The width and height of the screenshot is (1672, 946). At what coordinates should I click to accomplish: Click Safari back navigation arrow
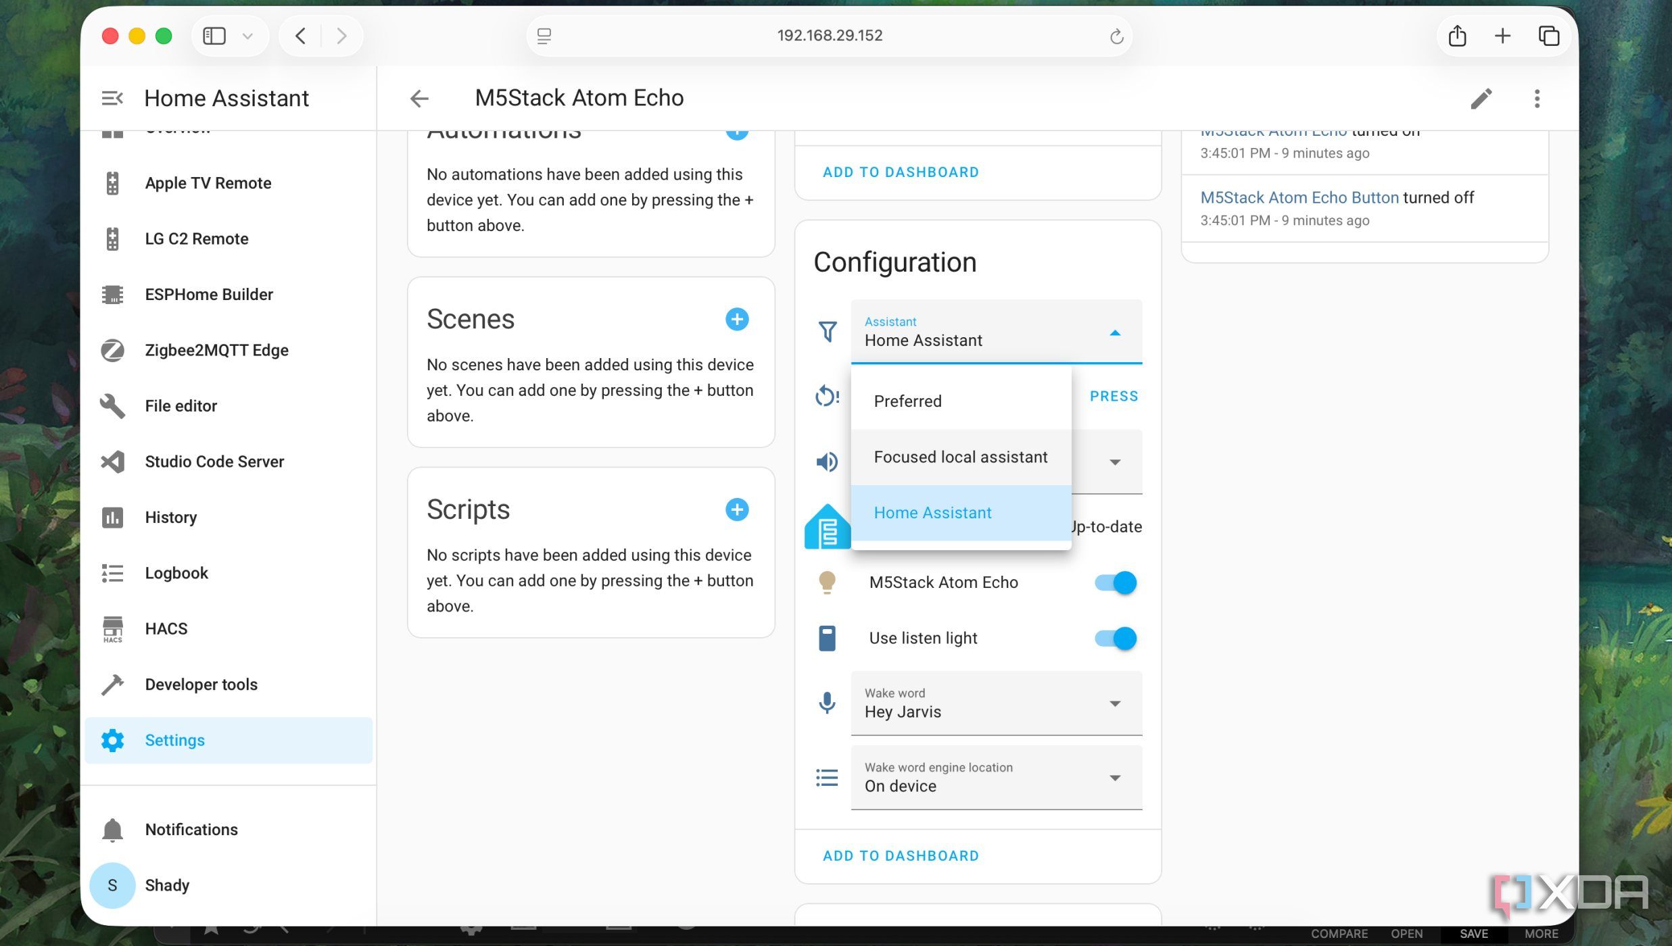[x=301, y=36]
